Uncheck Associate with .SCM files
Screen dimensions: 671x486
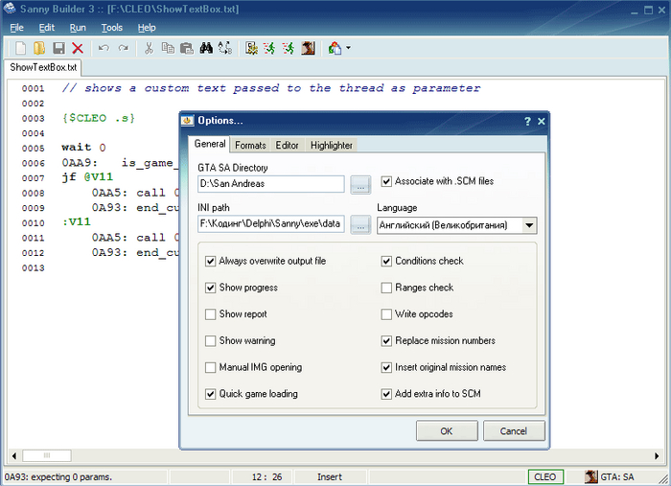tap(387, 181)
